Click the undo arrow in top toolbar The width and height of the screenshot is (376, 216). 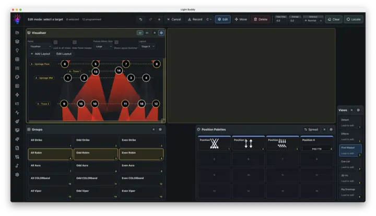141,19
